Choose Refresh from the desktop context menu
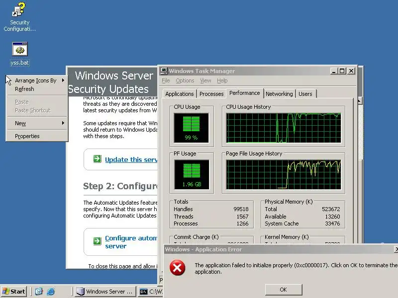The height and width of the screenshot is (298, 398). click(37, 89)
